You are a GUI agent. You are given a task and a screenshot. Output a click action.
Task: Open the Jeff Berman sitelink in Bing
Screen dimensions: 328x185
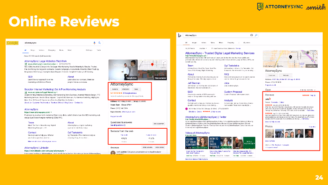tap(194, 83)
